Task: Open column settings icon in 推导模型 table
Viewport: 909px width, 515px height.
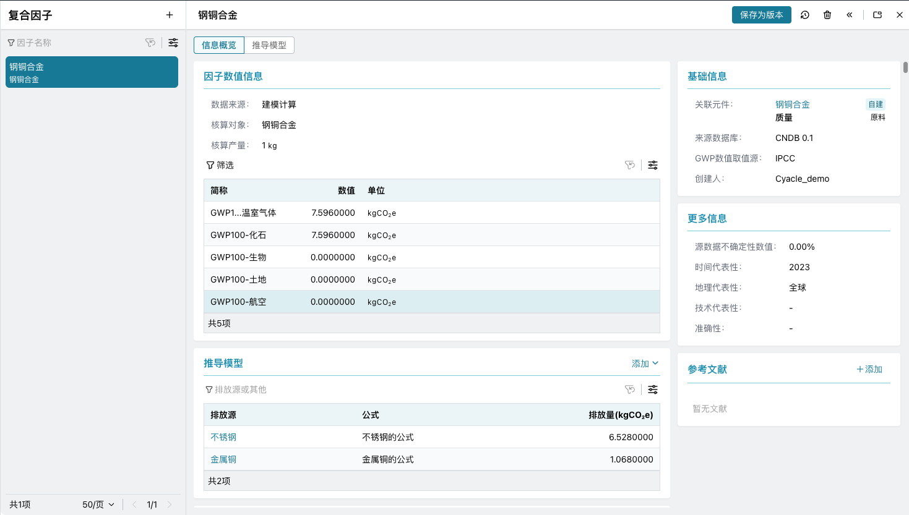Action: [652, 389]
